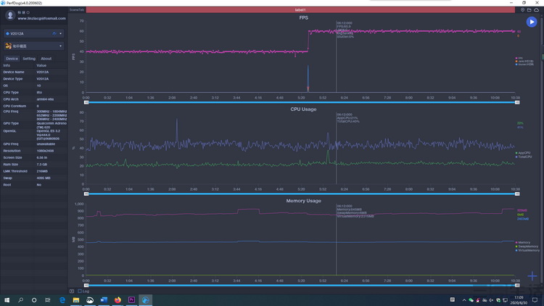Screen dimensions: 544x306
Task: Open the V2012A device dropdown
Action: [60, 33]
